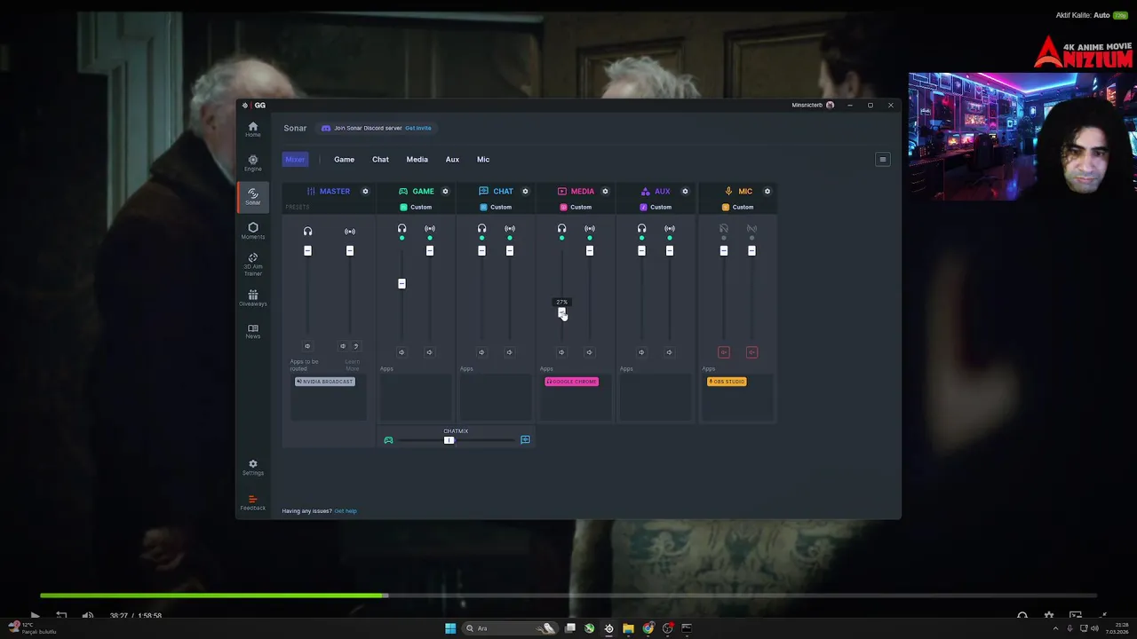Click Learn More in MASTER column
1137x639 pixels.
pos(353,365)
